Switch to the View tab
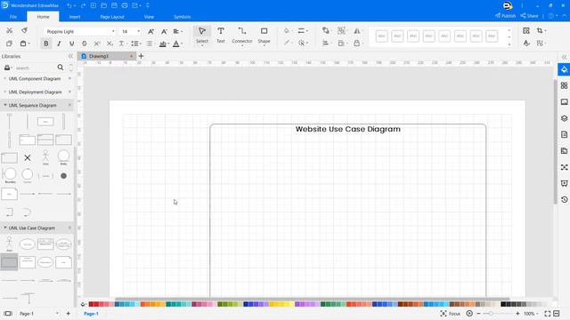The height and width of the screenshot is (320, 570). [x=149, y=17]
